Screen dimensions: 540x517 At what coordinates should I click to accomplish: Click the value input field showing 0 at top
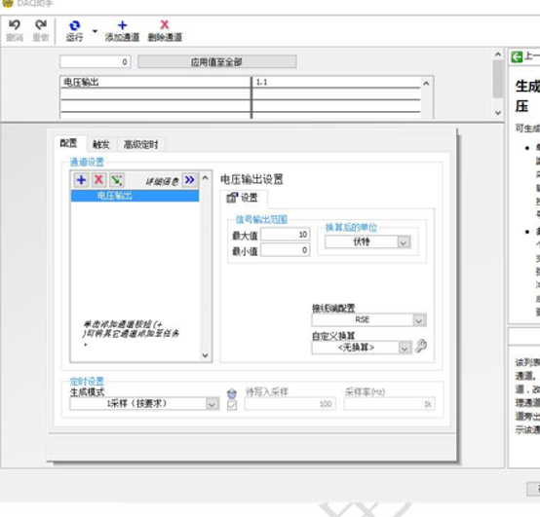coord(96,62)
